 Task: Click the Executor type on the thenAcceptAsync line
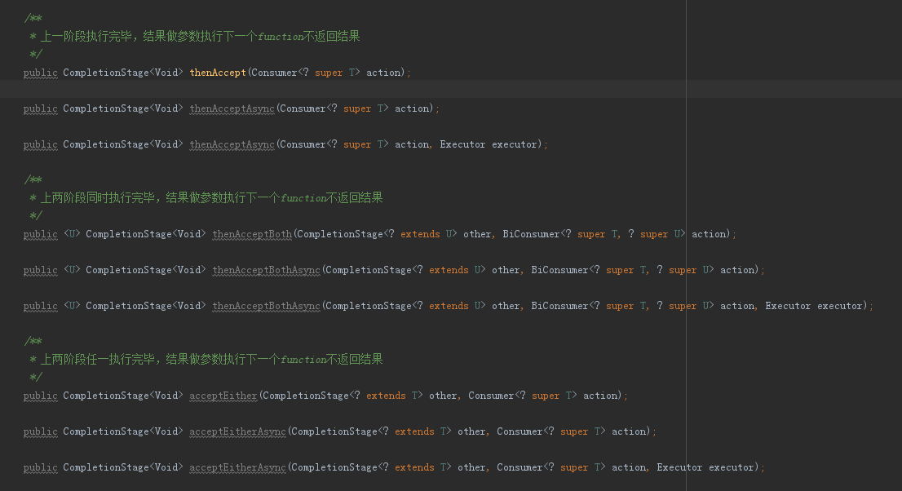pyautogui.click(x=462, y=144)
